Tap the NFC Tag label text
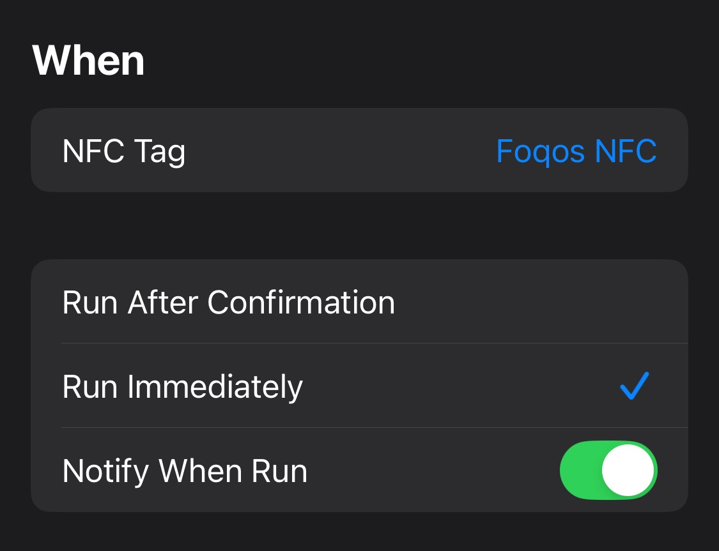 click(123, 150)
